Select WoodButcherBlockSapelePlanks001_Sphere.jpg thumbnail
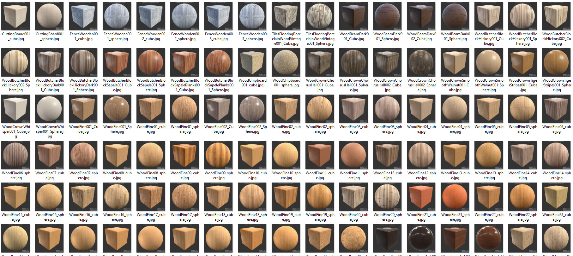 coord(219,62)
